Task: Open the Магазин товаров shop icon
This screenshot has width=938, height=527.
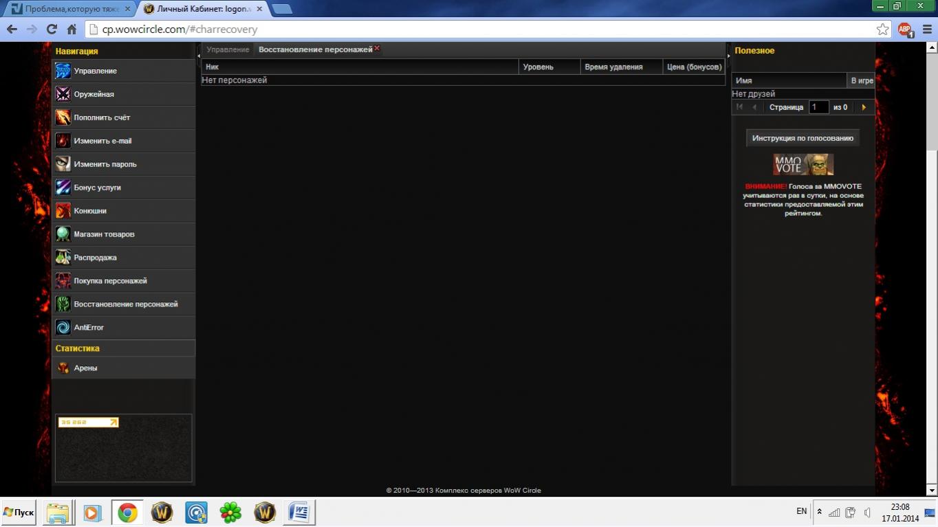Action: [63, 234]
